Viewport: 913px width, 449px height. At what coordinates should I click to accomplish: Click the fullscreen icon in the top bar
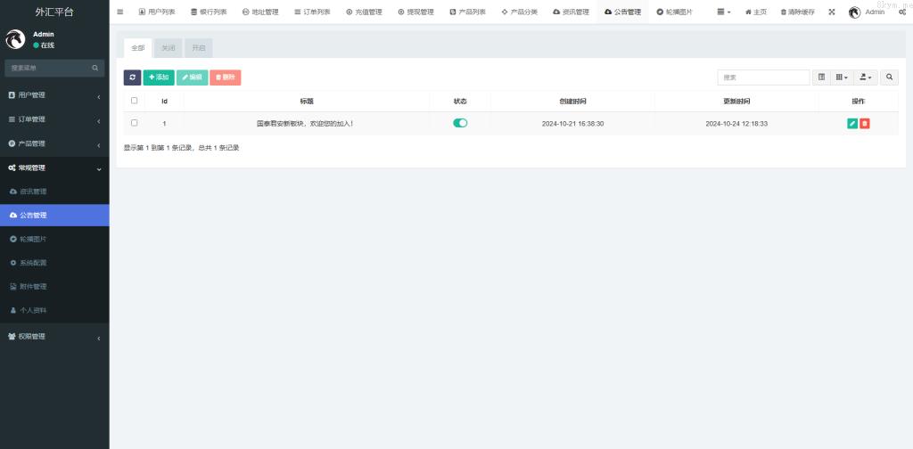pos(832,12)
